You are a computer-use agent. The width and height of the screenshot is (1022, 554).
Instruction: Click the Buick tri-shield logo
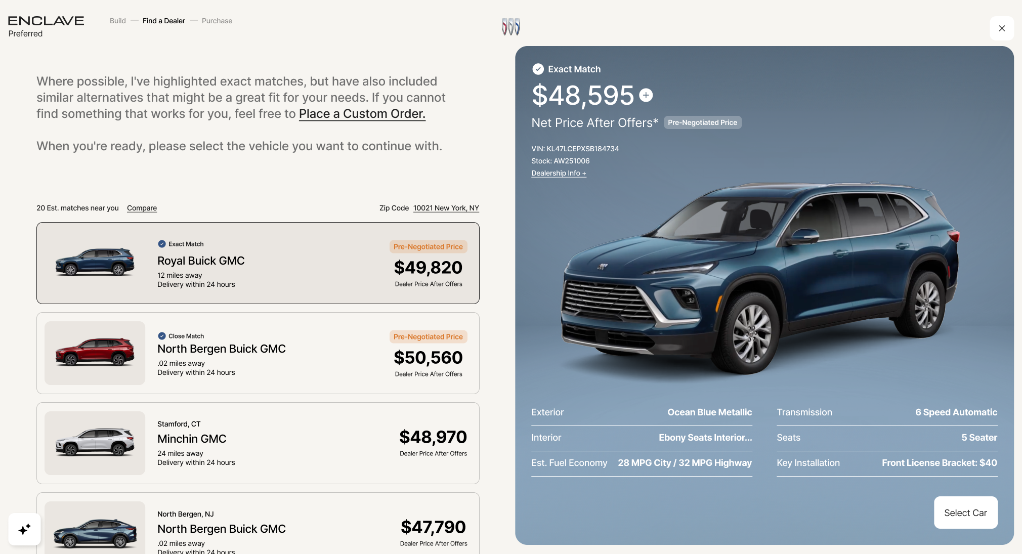pyautogui.click(x=510, y=27)
